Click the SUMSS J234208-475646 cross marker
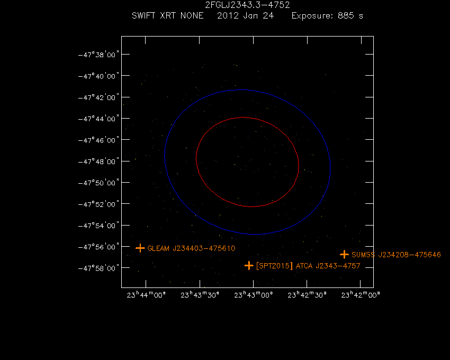 pos(344,254)
